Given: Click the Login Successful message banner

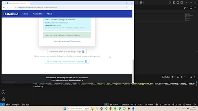Looking at the screenshot, I should coord(67,35).
